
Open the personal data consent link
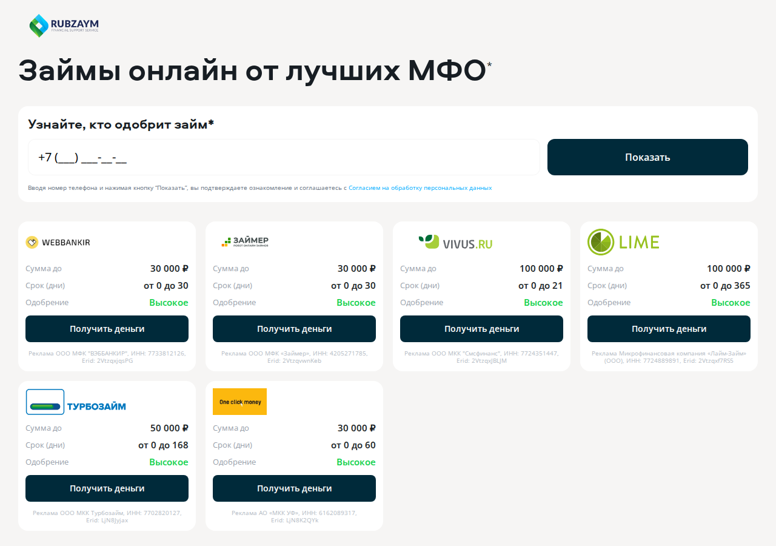tap(420, 188)
